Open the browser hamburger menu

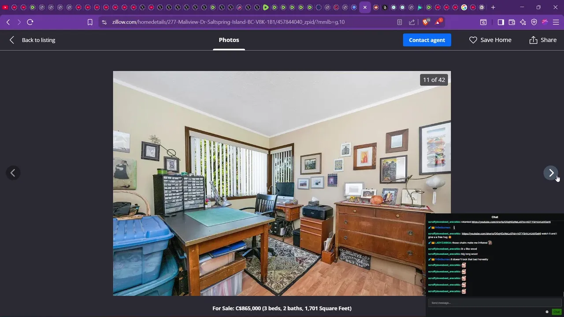click(x=556, y=22)
